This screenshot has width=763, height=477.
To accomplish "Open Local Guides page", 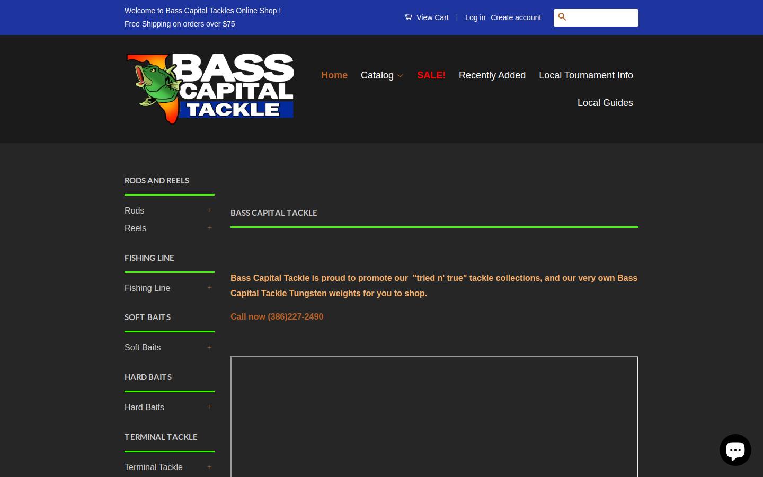I will pos(605,103).
